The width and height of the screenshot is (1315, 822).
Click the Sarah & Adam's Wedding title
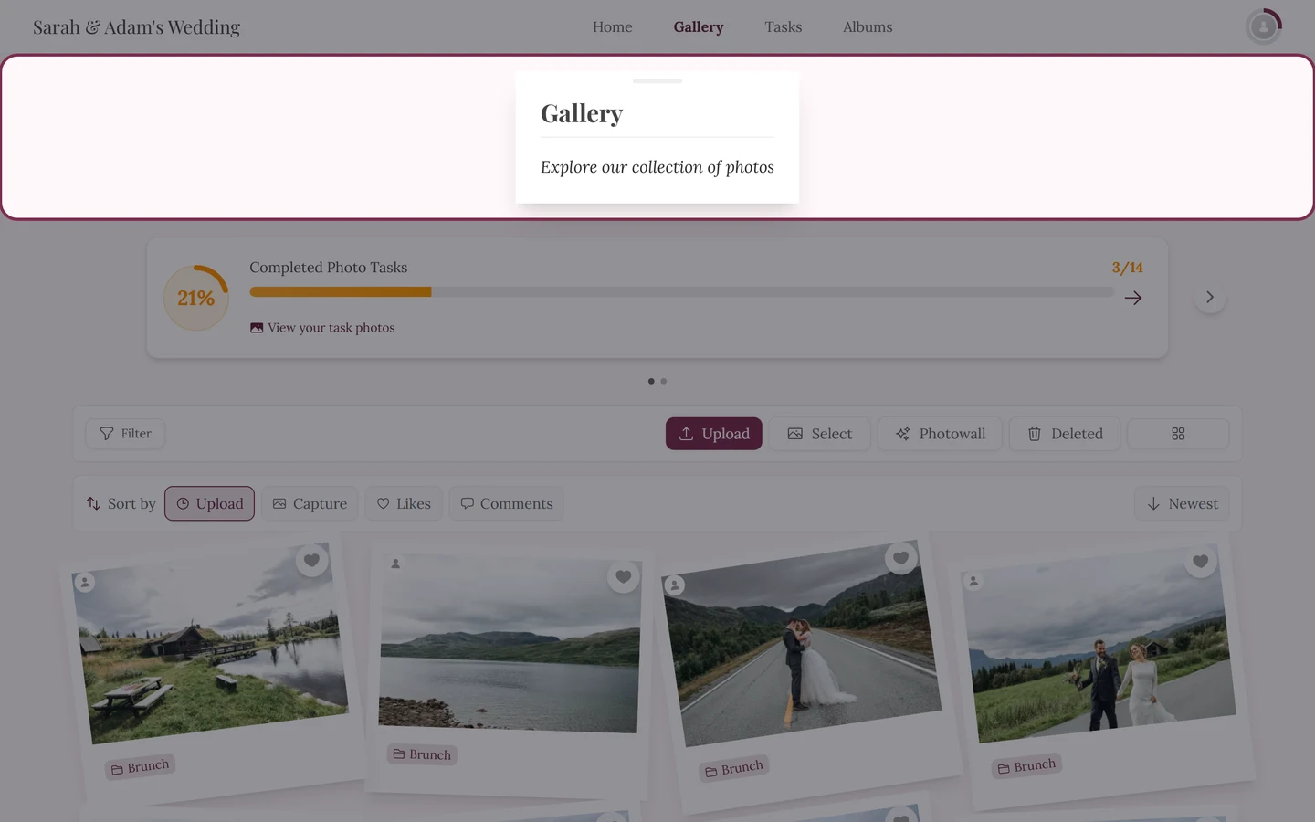(x=137, y=27)
